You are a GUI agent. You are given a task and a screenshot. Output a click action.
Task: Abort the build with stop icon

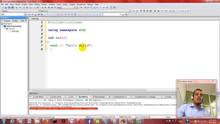click(55, 8)
